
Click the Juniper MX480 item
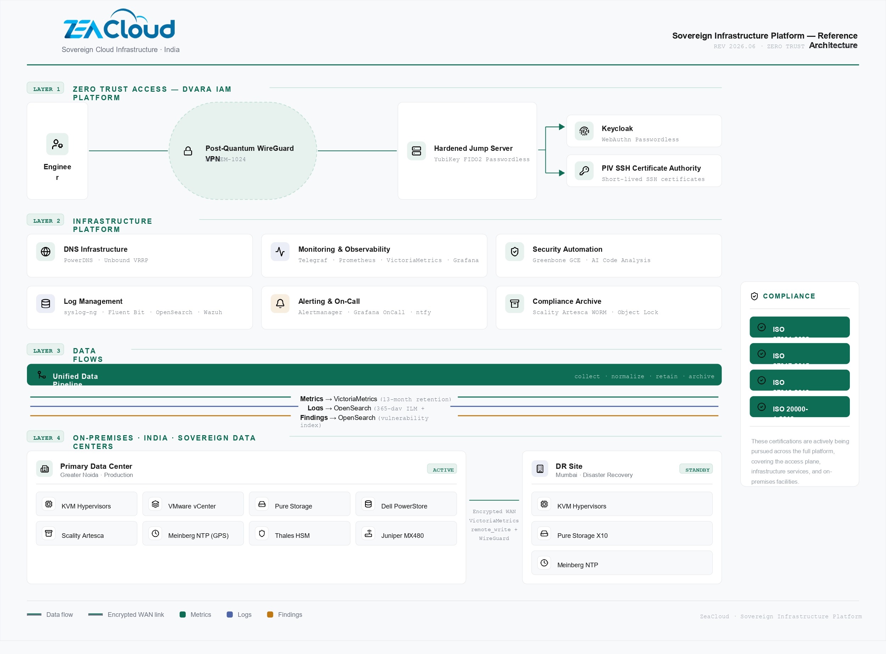406,533
